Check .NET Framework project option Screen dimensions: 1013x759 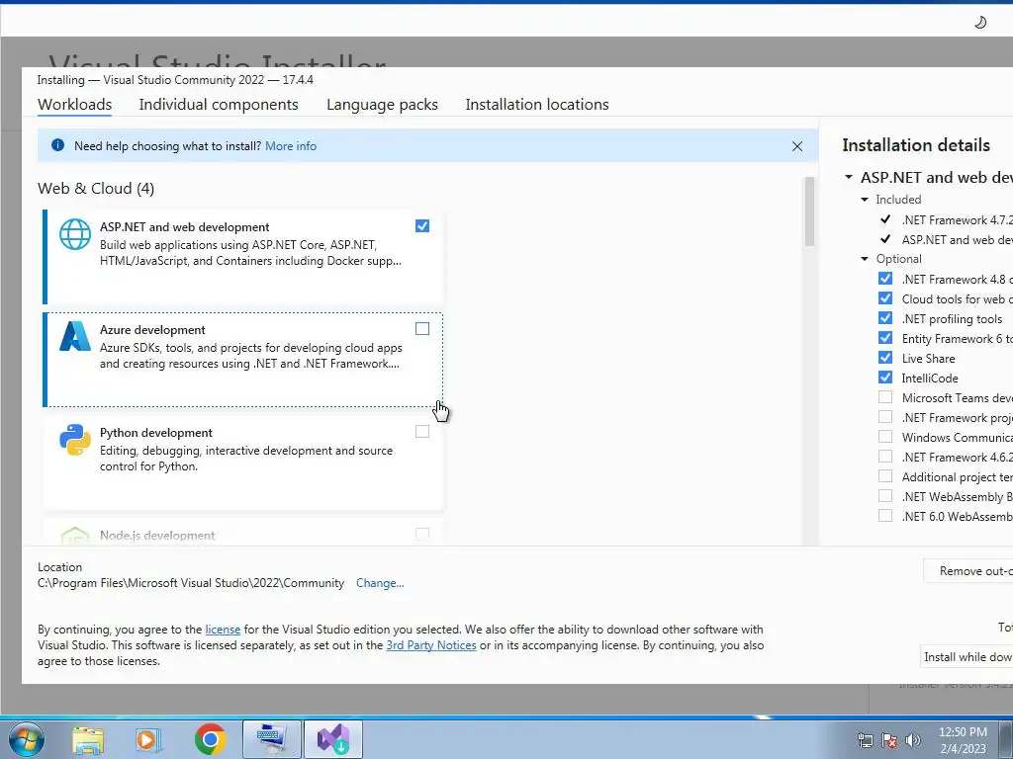885,417
